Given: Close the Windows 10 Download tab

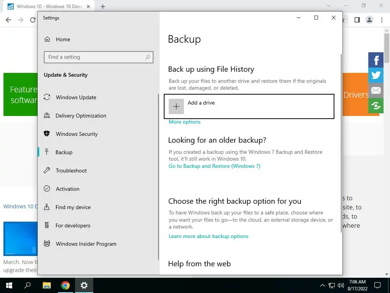Looking at the screenshot, I should pyautogui.click(x=88, y=6).
